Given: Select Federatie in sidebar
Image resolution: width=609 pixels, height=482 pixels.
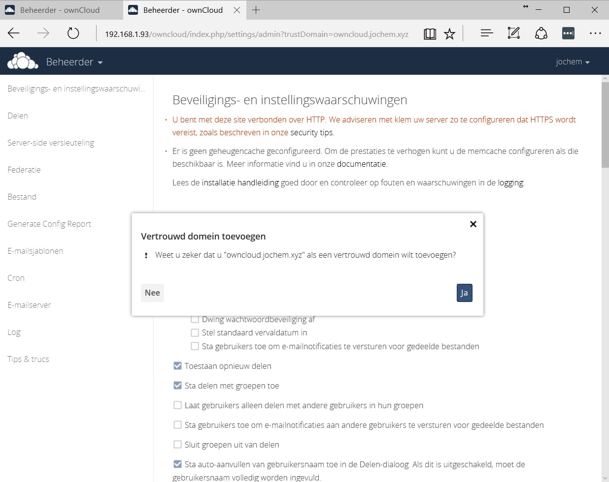Looking at the screenshot, I should [x=24, y=170].
